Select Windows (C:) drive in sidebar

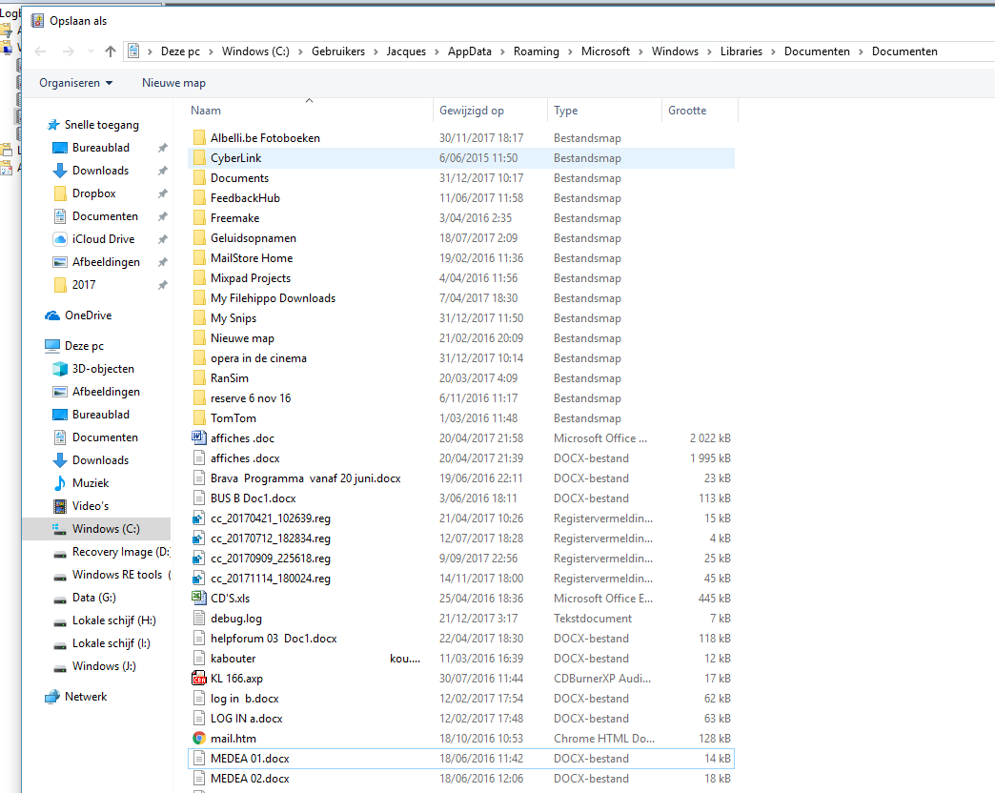click(96, 528)
